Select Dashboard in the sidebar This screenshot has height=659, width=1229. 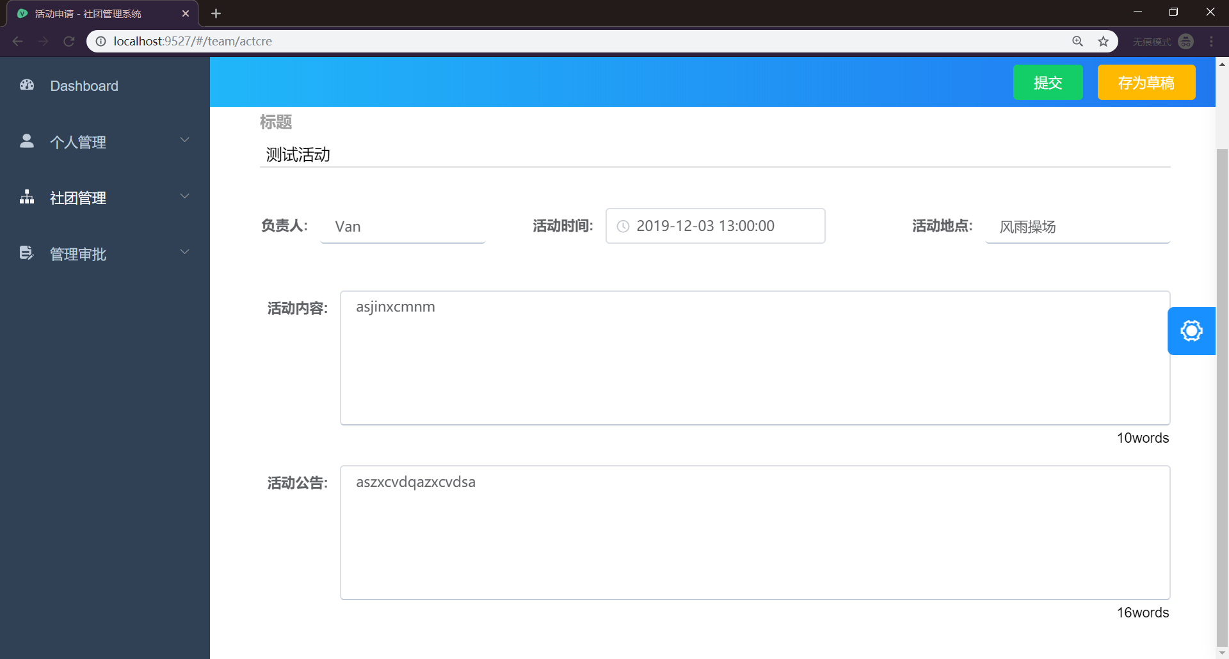(x=105, y=86)
